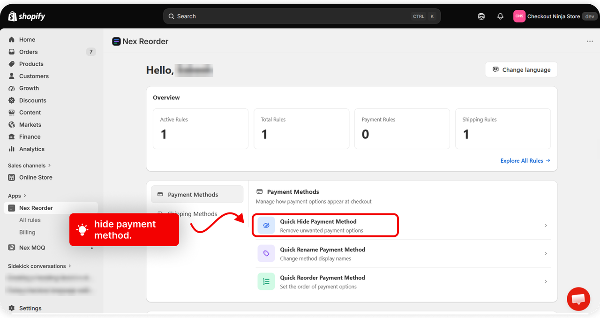Viewport: 600px width, 318px height.
Task: Click the Overview heading
Action: 166,98
